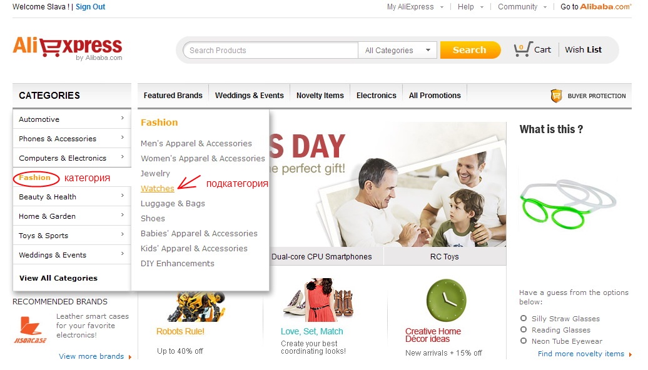Click the green neon glasses picture
Image resolution: width=648 pixels, height=370 pixels.
click(x=568, y=204)
